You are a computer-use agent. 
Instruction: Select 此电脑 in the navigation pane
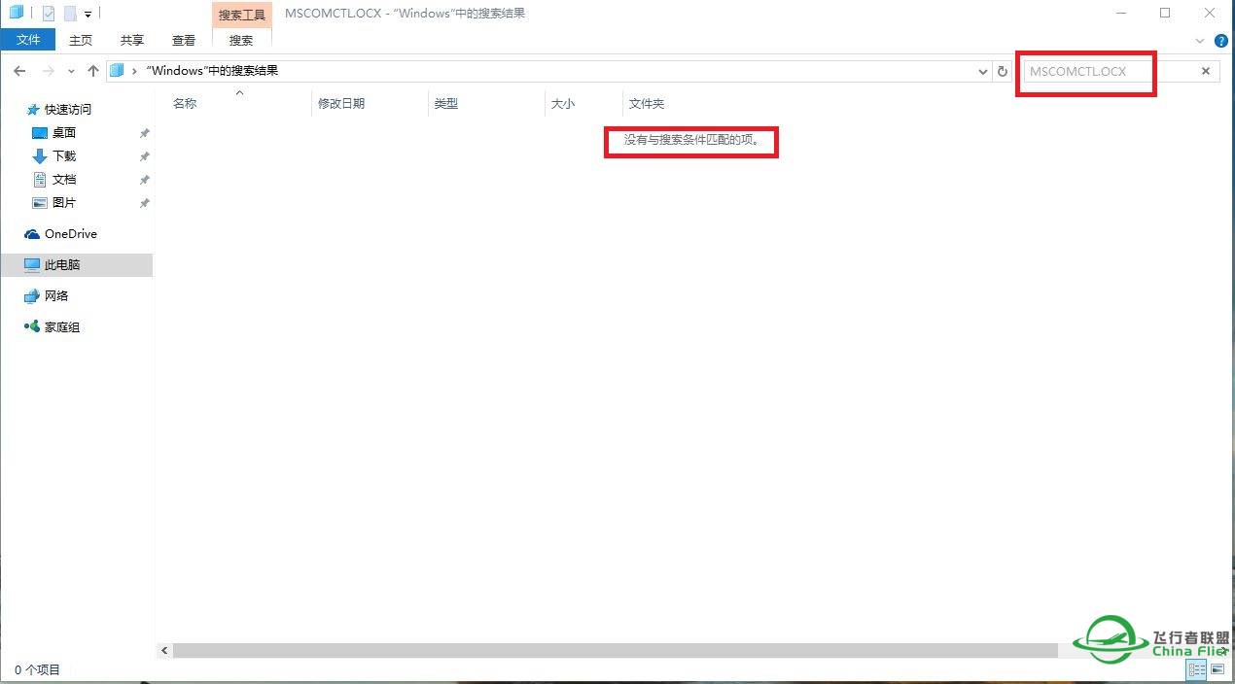point(60,264)
